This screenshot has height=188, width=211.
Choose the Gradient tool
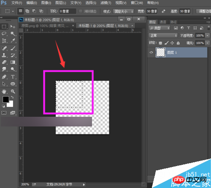pyautogui.click(x=13, y=62)
